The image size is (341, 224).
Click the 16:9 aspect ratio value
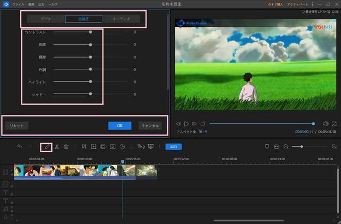(x=203, y=132)
